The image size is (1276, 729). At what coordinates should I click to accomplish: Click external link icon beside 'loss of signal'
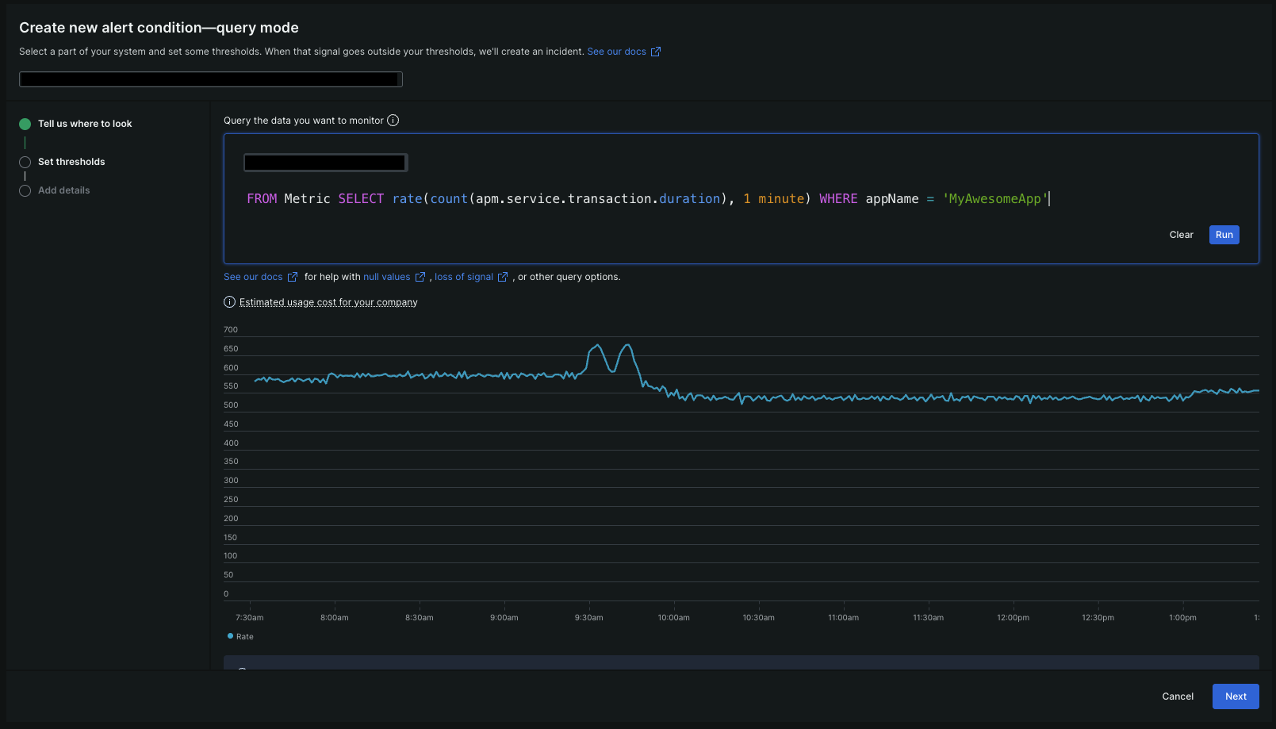pyautogui.click(x=503, y=277)
